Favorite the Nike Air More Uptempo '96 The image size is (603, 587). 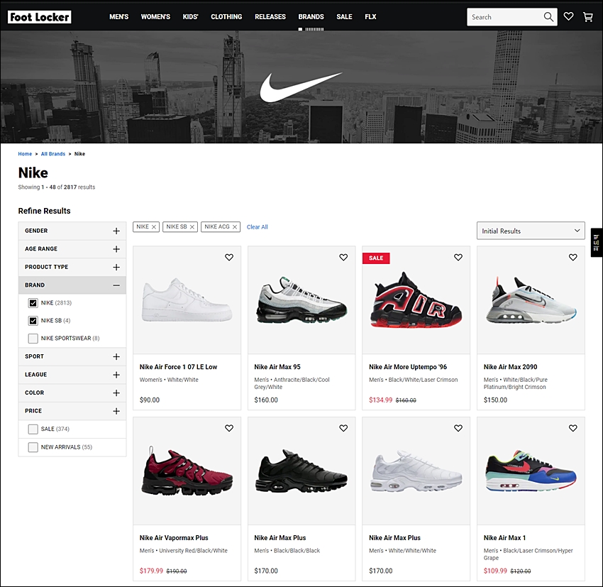click(458, 258)
